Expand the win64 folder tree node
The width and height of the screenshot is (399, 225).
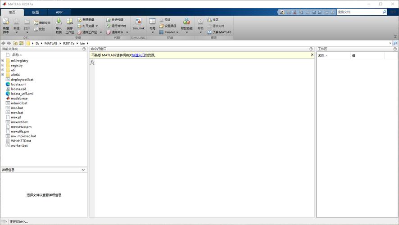pos(3,75)
